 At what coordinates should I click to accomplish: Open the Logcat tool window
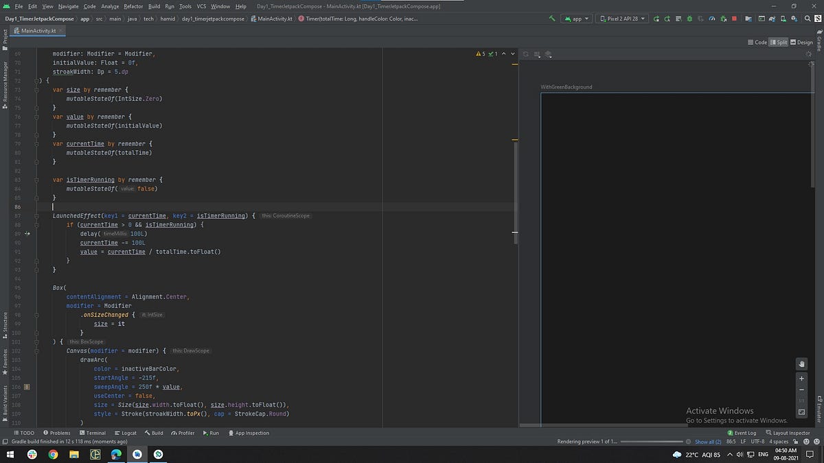[x=125, y=433]
